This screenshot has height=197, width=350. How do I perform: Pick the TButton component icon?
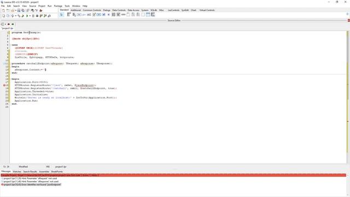pyautogui.click(x=79, y=15)
